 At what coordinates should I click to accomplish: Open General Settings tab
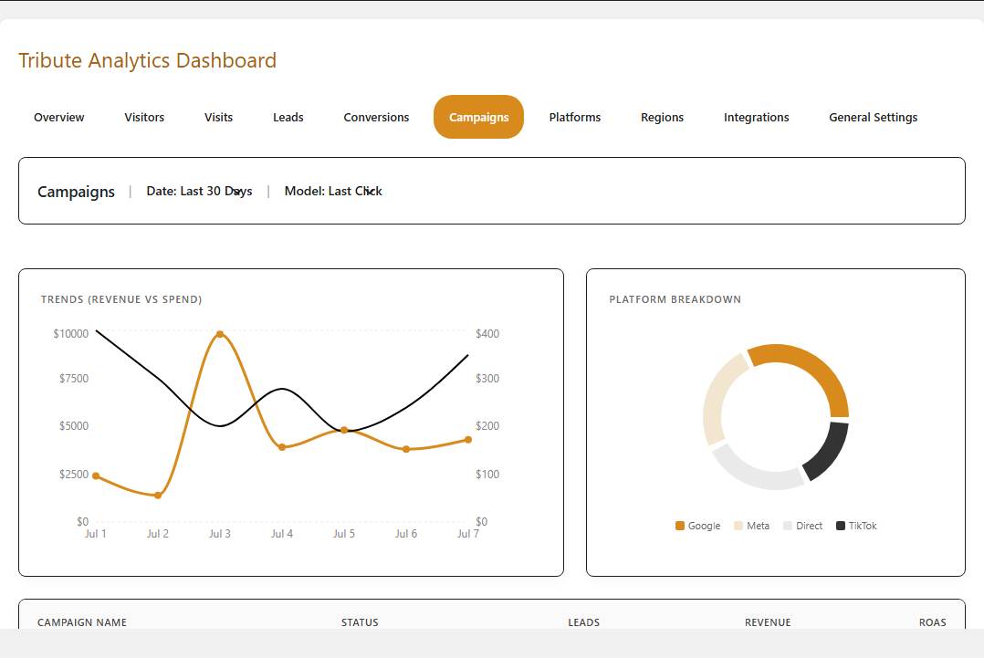pyautogui.click(x=873, y=118)
